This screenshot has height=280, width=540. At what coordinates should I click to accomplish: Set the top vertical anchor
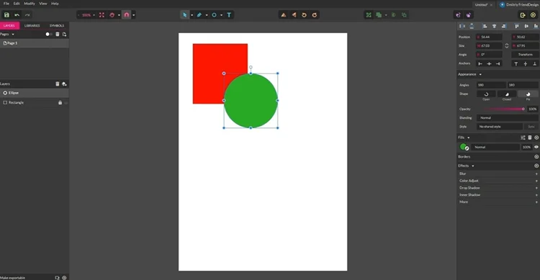pyautogui.click(x=516, y=64)
